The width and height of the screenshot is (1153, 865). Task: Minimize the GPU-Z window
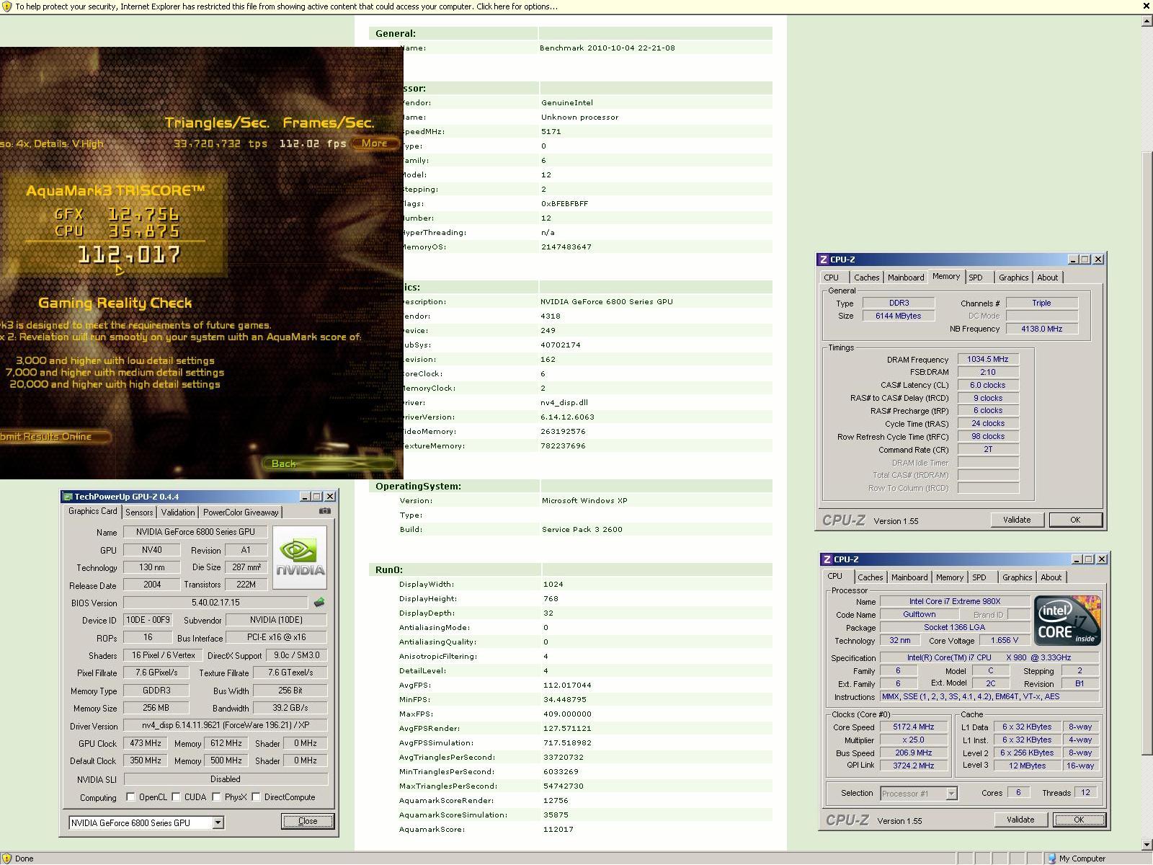pos(304,497)
